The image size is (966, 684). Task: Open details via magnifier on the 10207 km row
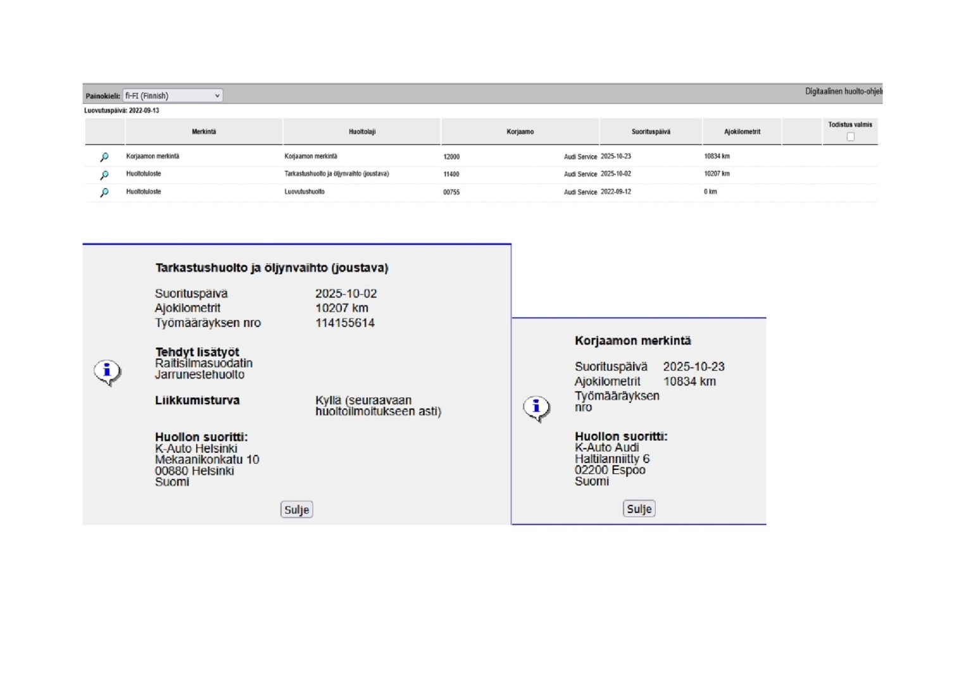coord(104,175)
